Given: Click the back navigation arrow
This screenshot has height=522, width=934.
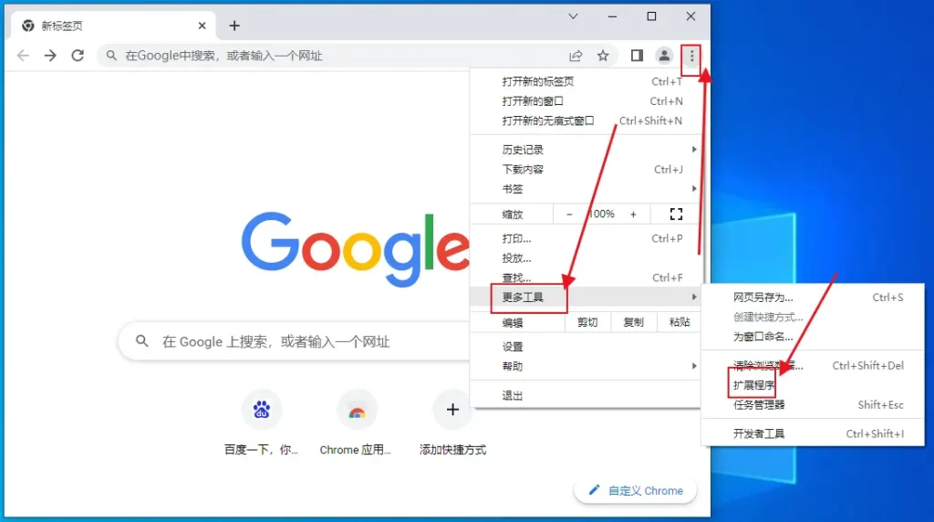Looking at the screenshot, I should (x=23, y=56).
